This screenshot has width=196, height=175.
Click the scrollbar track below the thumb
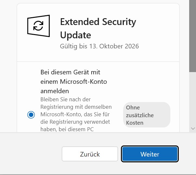pyautogui.click(x=193, y=97)
